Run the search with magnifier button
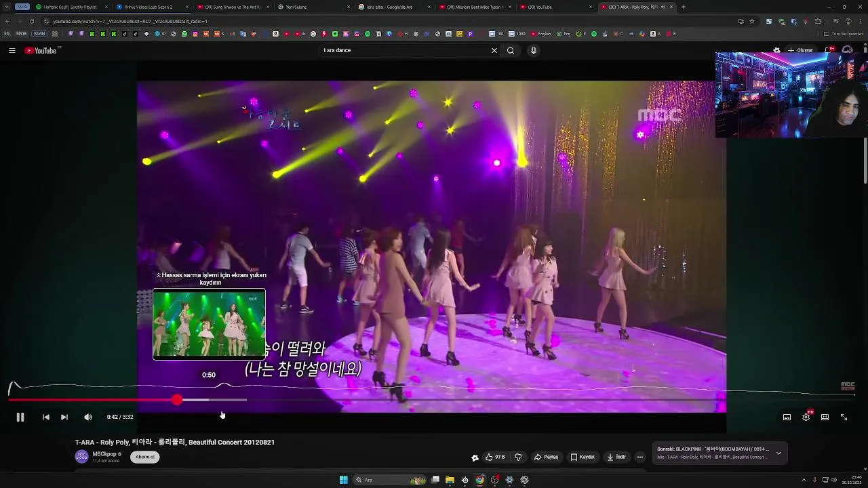The height and width of the screenshot is (488, 868). (511, 50)
